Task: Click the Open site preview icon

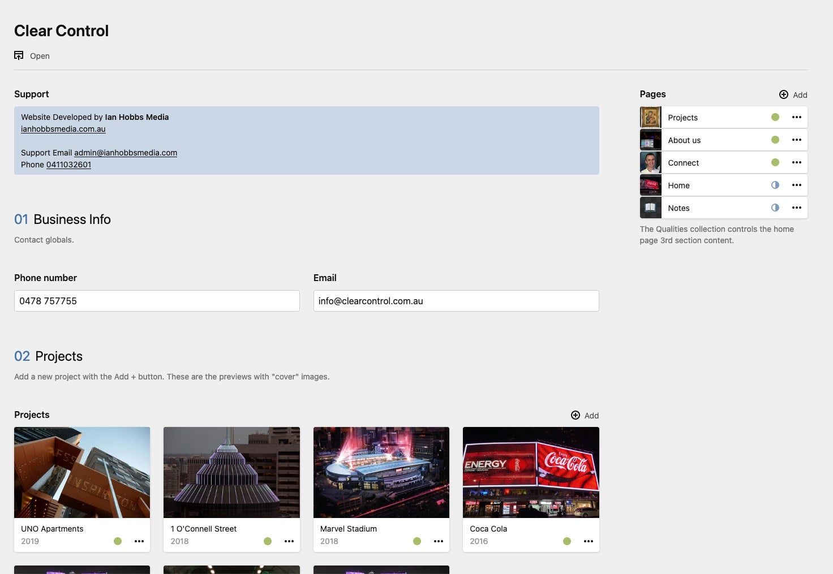Action: (x=19, y=55)
